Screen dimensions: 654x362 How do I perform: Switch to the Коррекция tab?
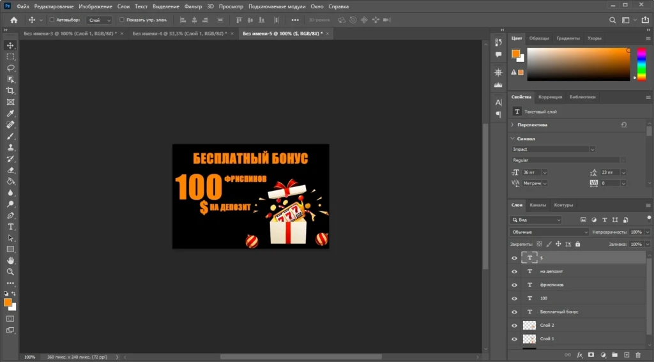pyautogui.click(x=550, y=97)
